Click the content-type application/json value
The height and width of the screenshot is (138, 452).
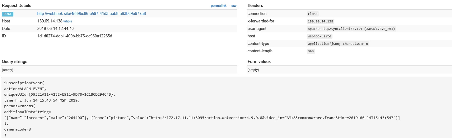pyautogui.click(x=338, y=44)
